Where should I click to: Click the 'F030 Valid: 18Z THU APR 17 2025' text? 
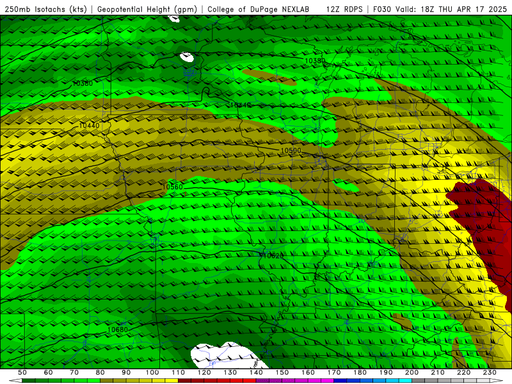pyautogui.click(x=440, y=9)
